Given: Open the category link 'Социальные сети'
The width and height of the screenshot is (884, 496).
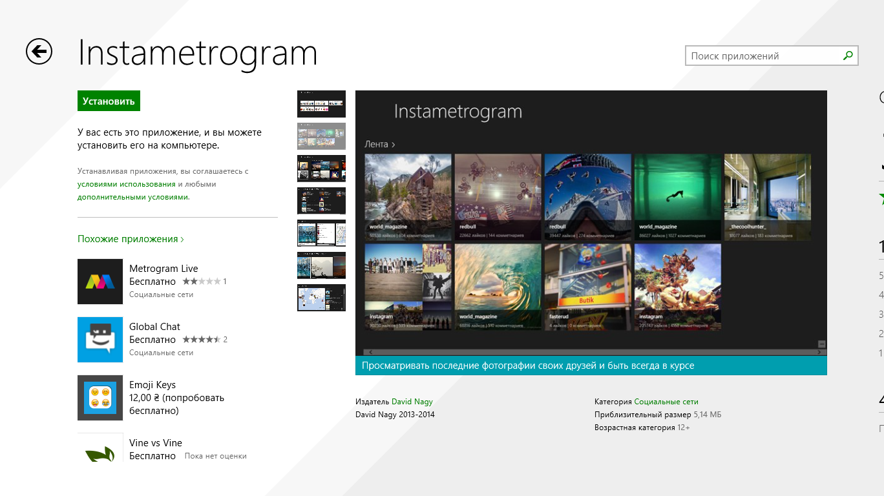Looking at the screenshot, I should [666, 402].
